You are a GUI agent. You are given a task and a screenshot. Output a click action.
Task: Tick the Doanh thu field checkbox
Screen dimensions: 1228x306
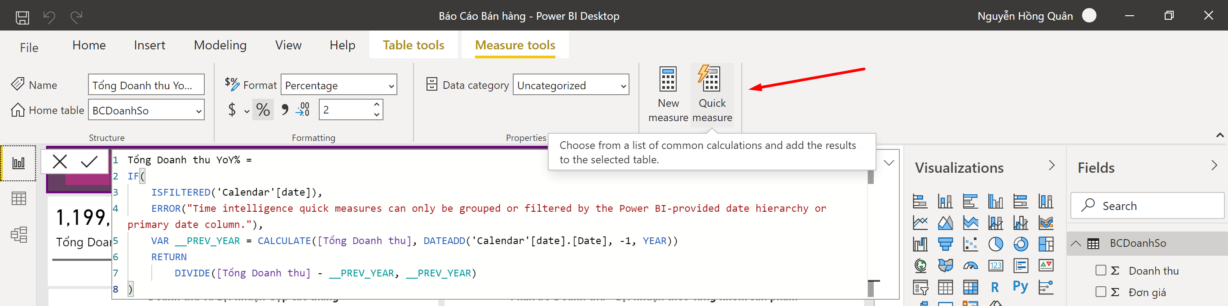coord(1101,271)
